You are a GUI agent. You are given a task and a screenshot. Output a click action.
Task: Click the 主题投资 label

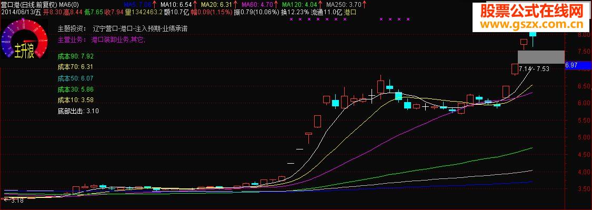[x=72, y=29]
